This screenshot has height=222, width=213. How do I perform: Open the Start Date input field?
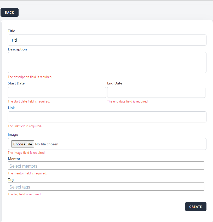click(x=57, y=92)
